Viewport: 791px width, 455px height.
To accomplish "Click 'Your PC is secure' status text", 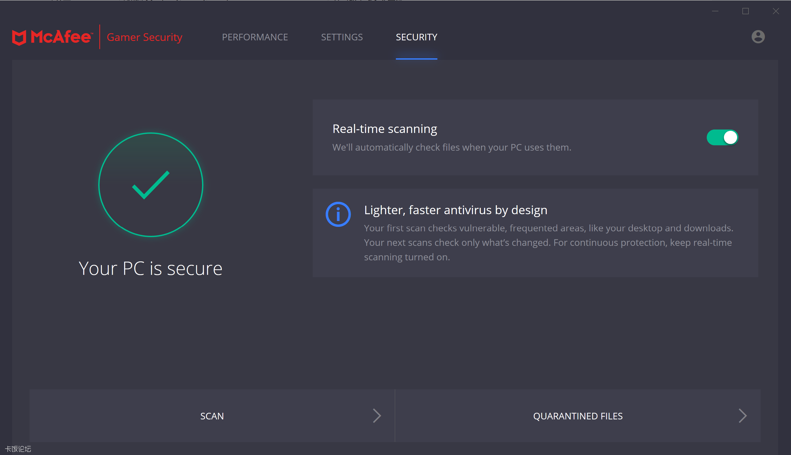I will tap(151, 269).
